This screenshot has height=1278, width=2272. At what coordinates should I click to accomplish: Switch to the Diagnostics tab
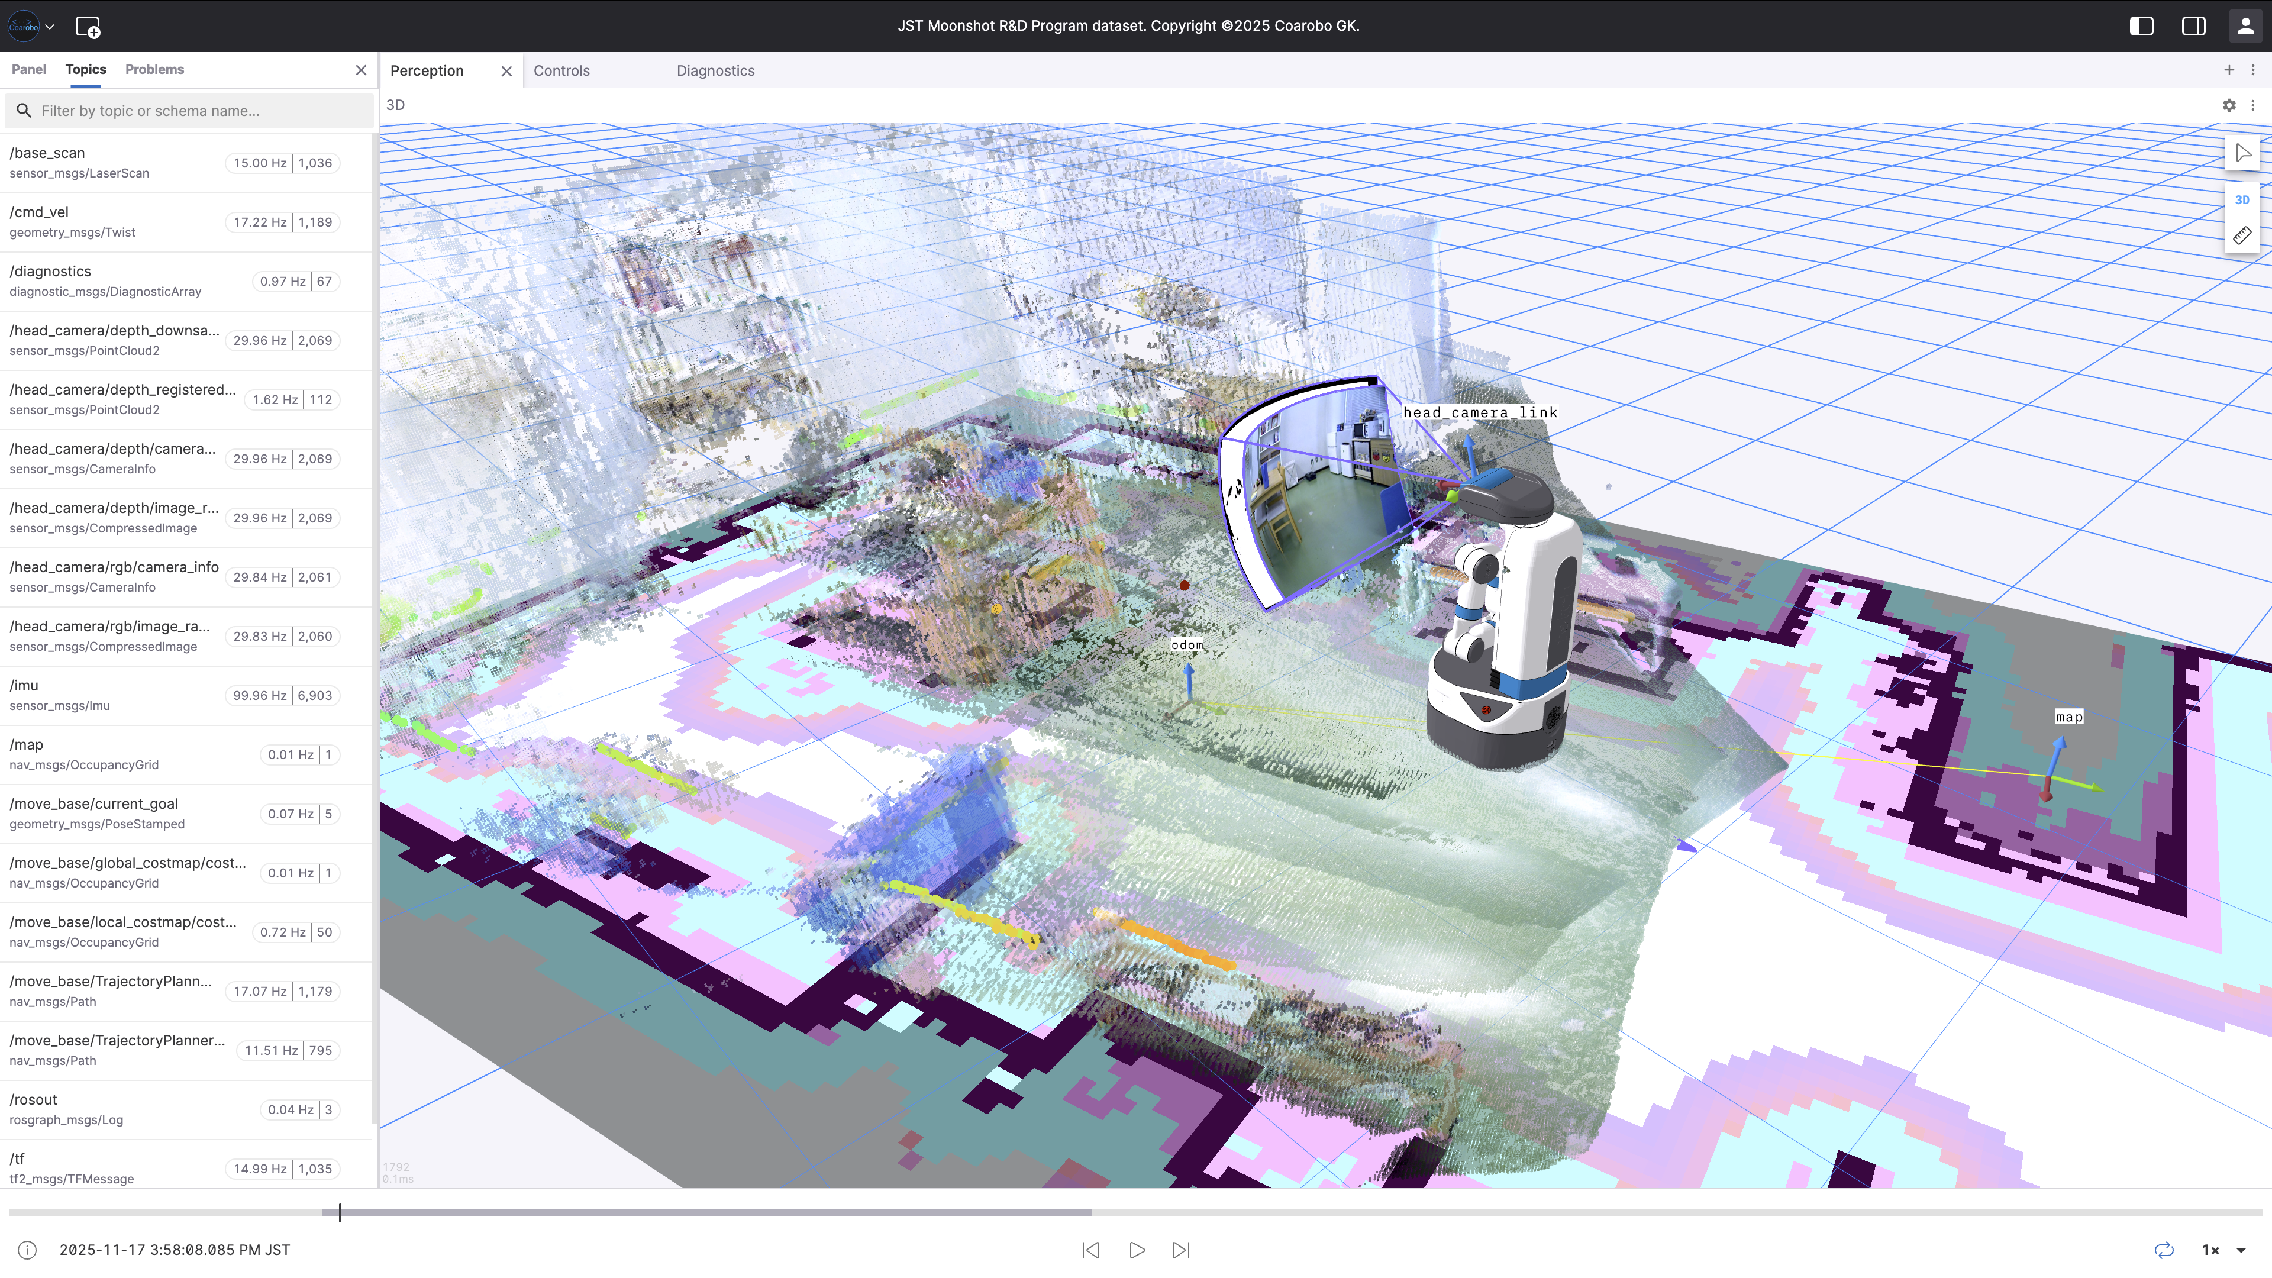(x=715, y=70)
